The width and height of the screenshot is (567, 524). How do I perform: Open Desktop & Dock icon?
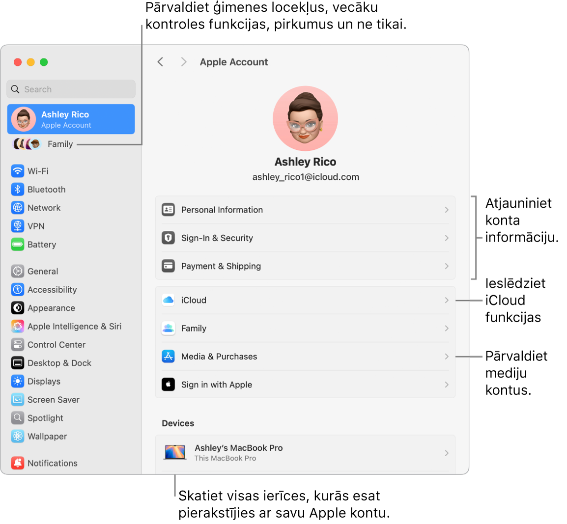click(17, 363)
